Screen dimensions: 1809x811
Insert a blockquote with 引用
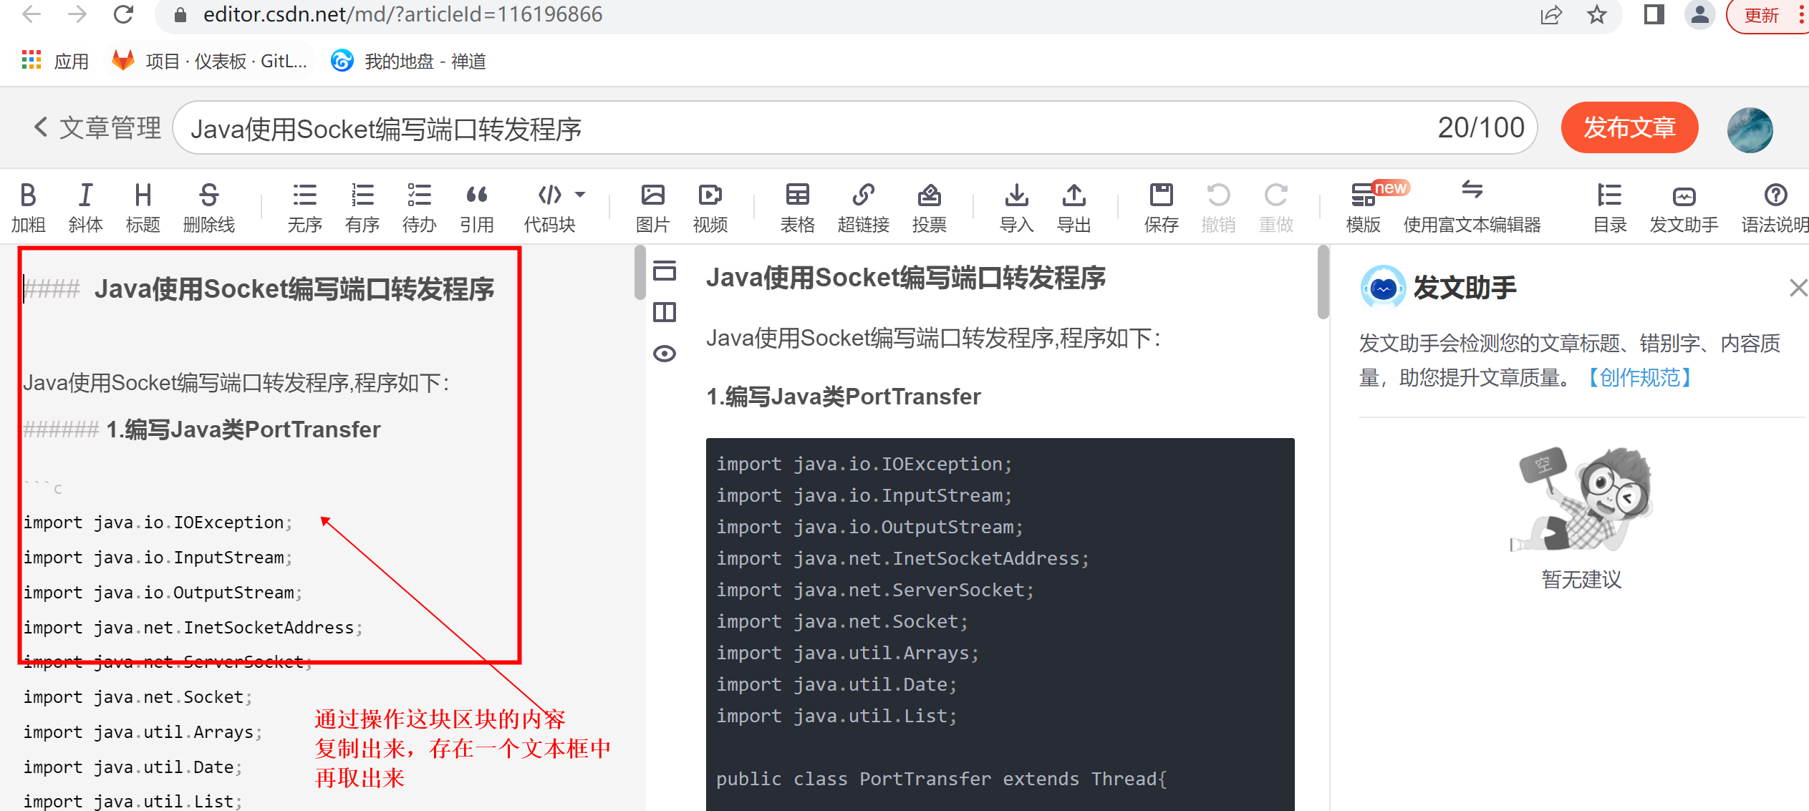(x=476, y=208)
